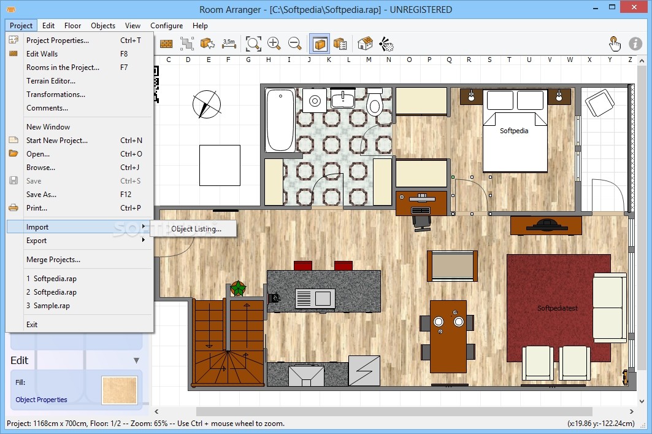Choose Exit from Project menu

tap(80, 325)
